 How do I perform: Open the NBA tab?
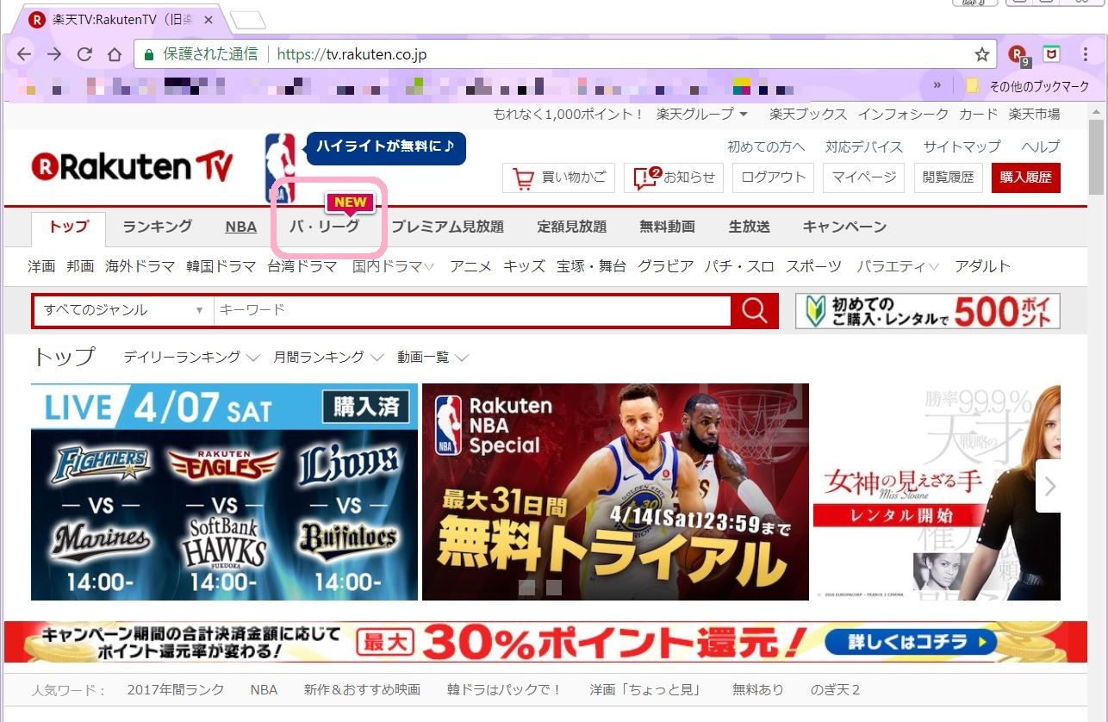[241, 227]
